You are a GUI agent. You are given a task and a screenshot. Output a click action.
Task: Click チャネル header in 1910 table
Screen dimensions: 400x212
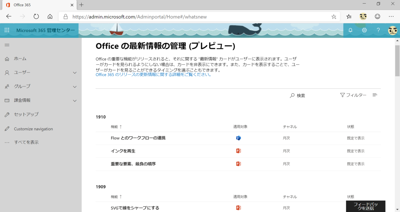tap(290, 127)
